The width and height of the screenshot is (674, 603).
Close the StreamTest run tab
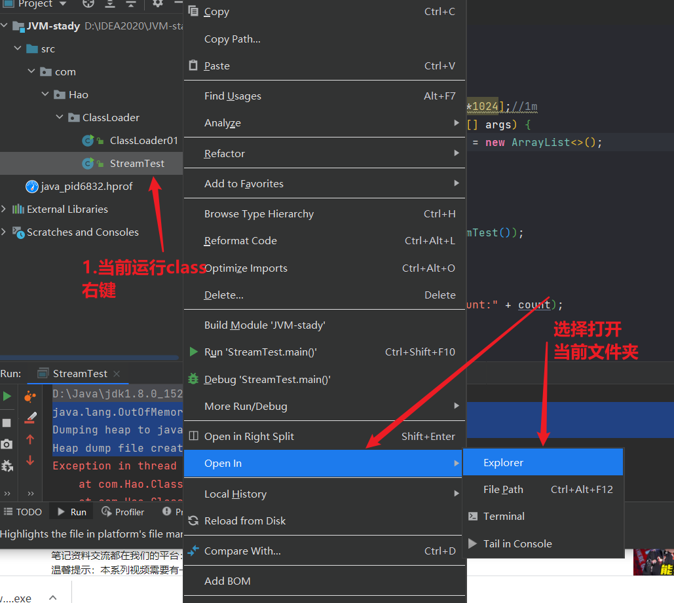[117, 374]
